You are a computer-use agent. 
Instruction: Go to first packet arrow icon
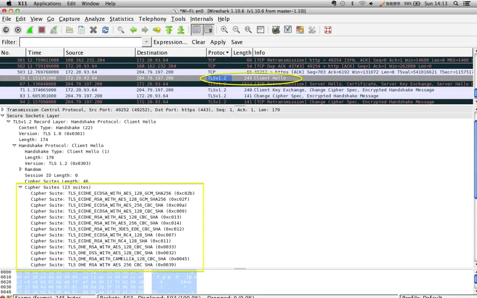[169, 30]
